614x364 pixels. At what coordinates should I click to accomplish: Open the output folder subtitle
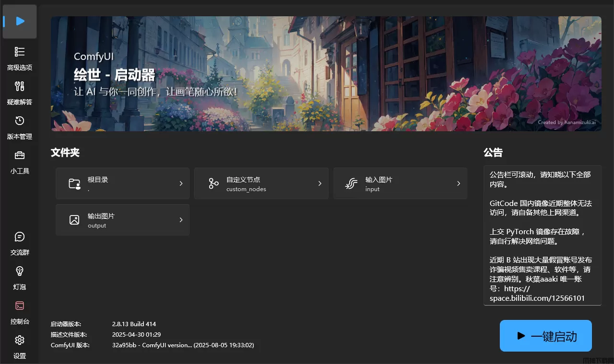tap(97, 226)
